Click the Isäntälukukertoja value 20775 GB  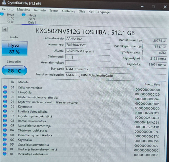[155, 41]
